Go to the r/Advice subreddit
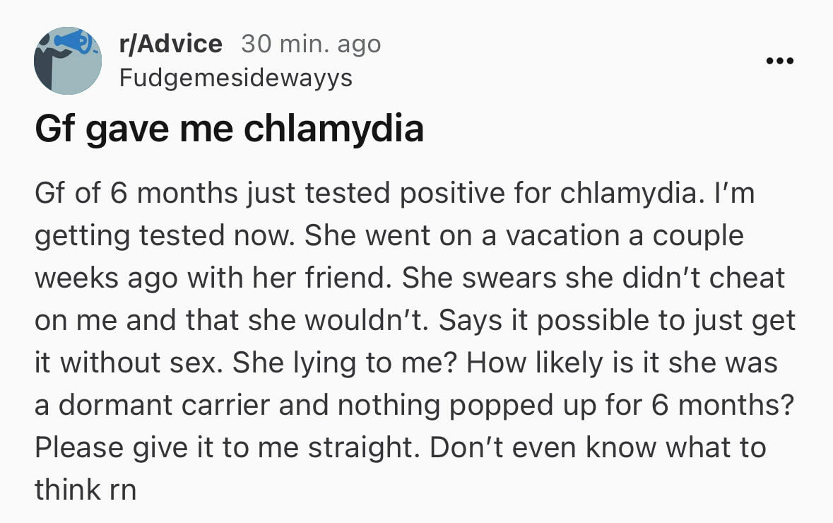Image resolution: width=833 pixels, height=523 pixels. [170, 44]
